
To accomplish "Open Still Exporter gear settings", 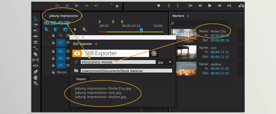I will [154, 53].
